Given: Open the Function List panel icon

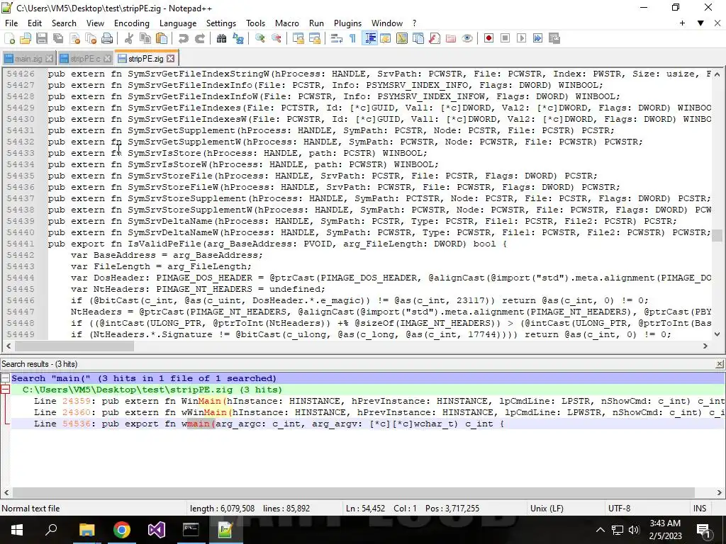Looking at the screenshot, I should (435, 38).
